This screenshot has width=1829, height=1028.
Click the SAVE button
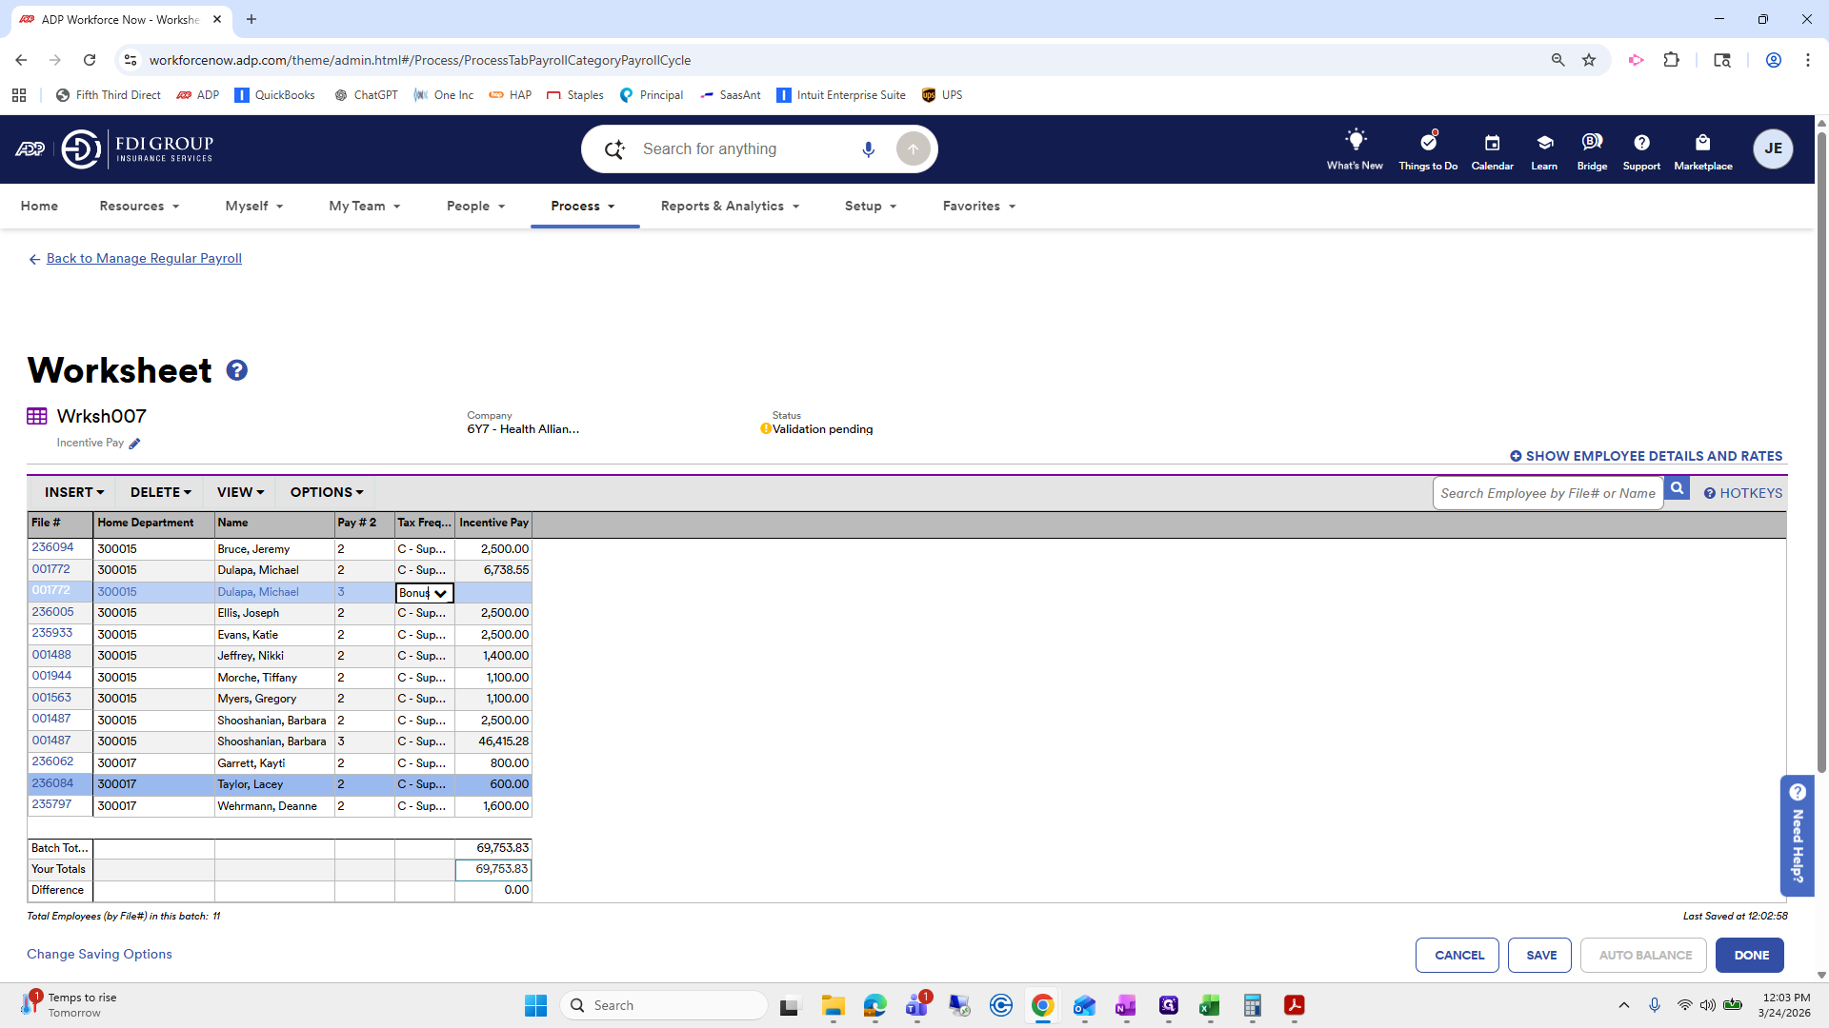[x=1540, y=955]
